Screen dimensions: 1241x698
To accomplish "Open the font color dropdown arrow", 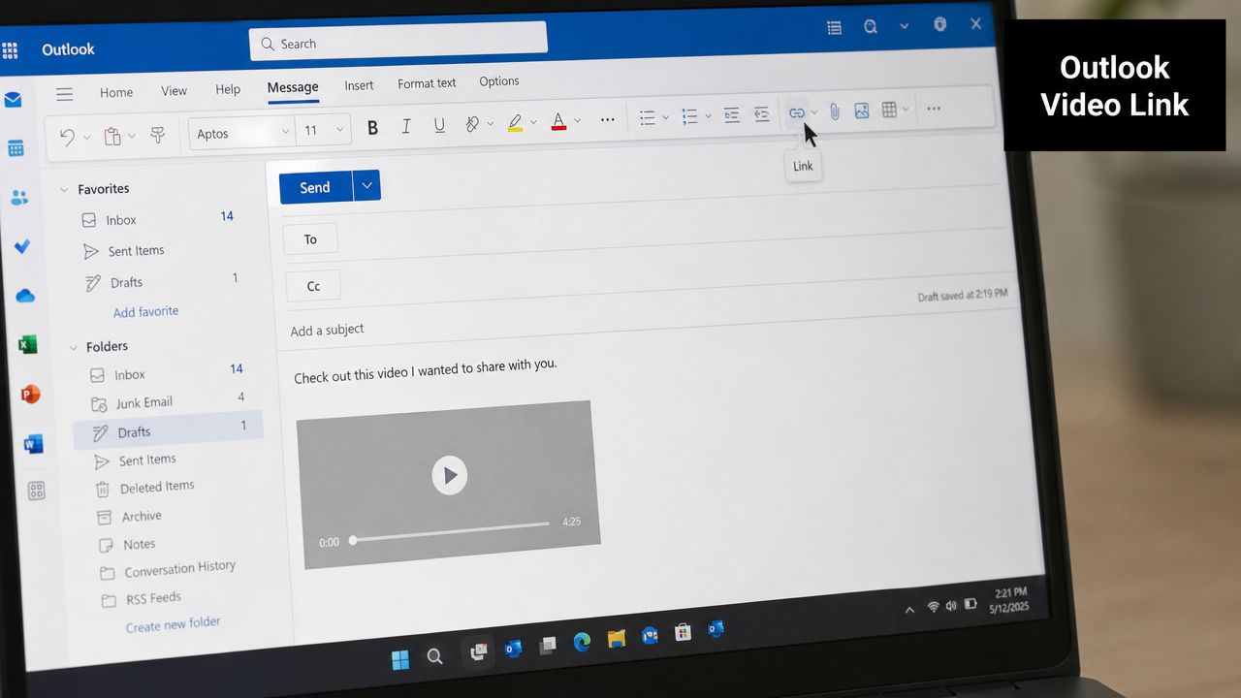I will click(577, 121).
